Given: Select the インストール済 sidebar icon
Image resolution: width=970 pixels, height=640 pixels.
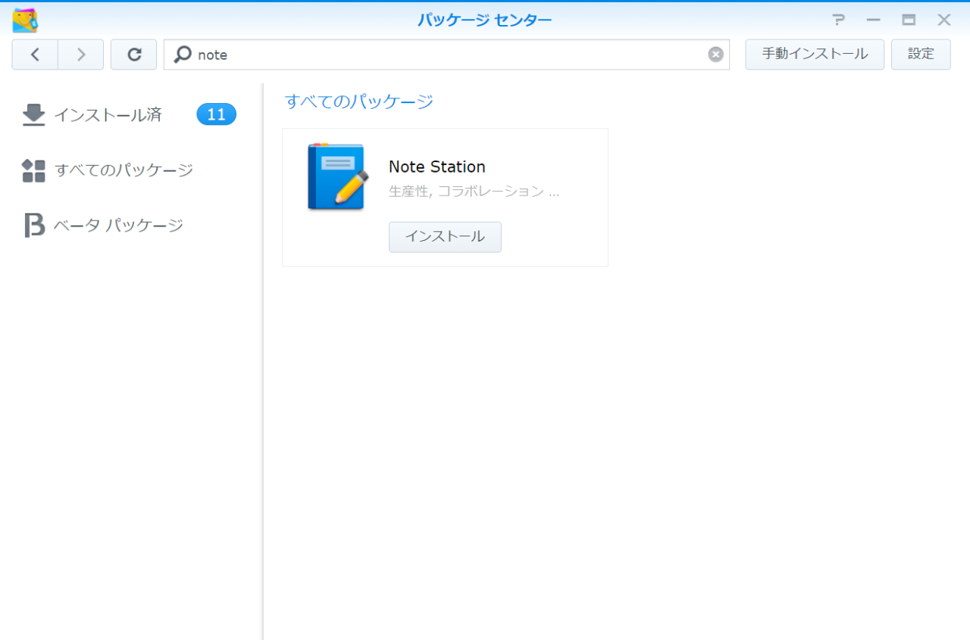Looking at the screenshot, I should (34, 114).
